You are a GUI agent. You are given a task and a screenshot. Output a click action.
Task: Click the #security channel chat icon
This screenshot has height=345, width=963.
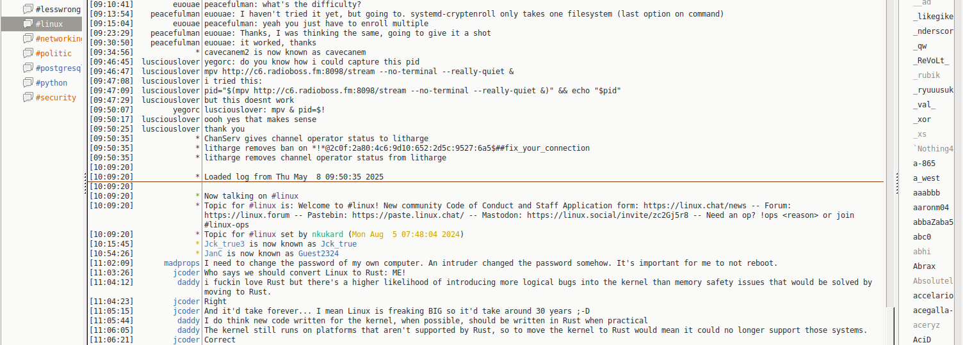coord(28,98)
